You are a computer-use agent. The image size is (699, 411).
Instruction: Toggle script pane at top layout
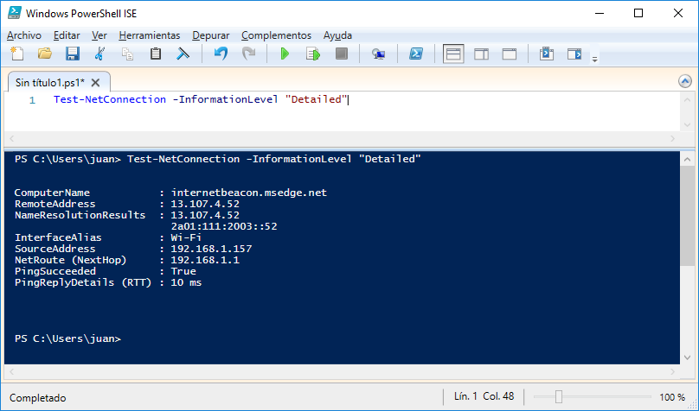453,54
